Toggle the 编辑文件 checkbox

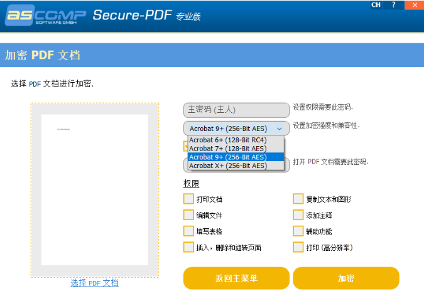point(188,215)
